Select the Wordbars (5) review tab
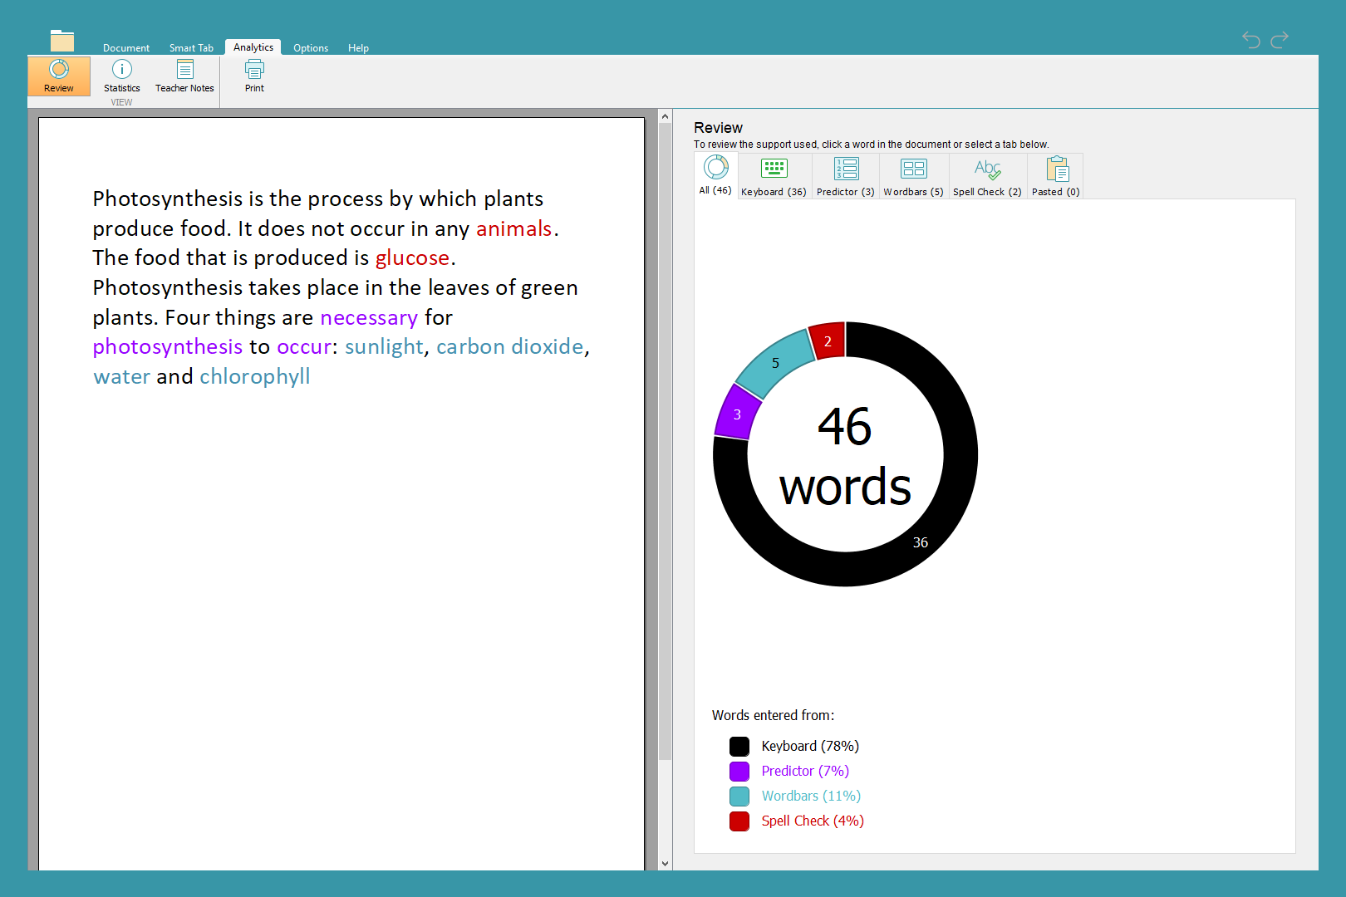The height and width of the screenshot is (897, 1346). pyautogui.click(x=913, y=177)
